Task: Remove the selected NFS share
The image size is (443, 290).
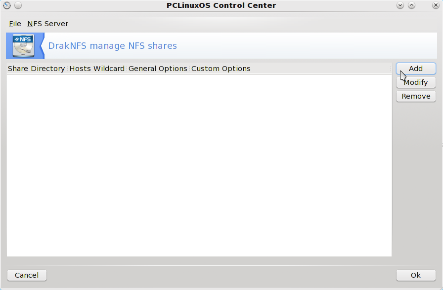Action: tap(416, 96)
